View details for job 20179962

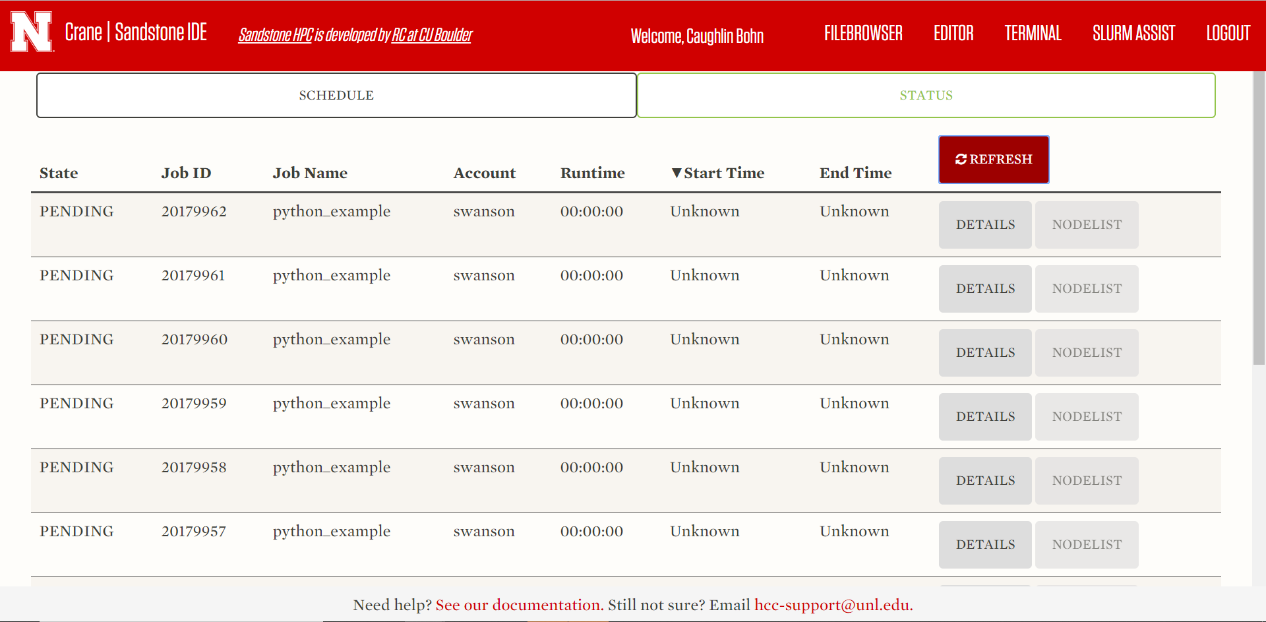(x=985, y=225)
